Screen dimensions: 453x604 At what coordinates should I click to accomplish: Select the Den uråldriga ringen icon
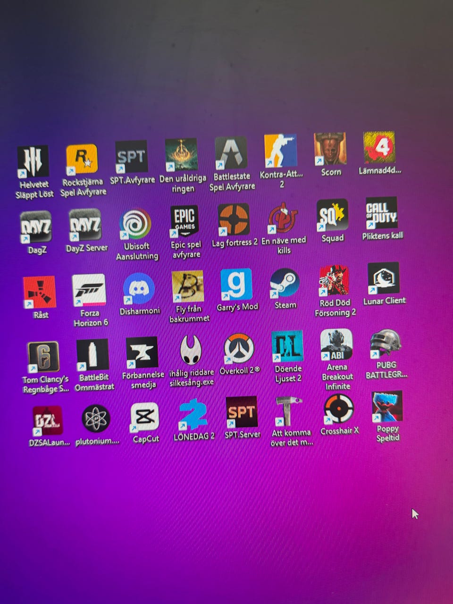click(182, 155)
